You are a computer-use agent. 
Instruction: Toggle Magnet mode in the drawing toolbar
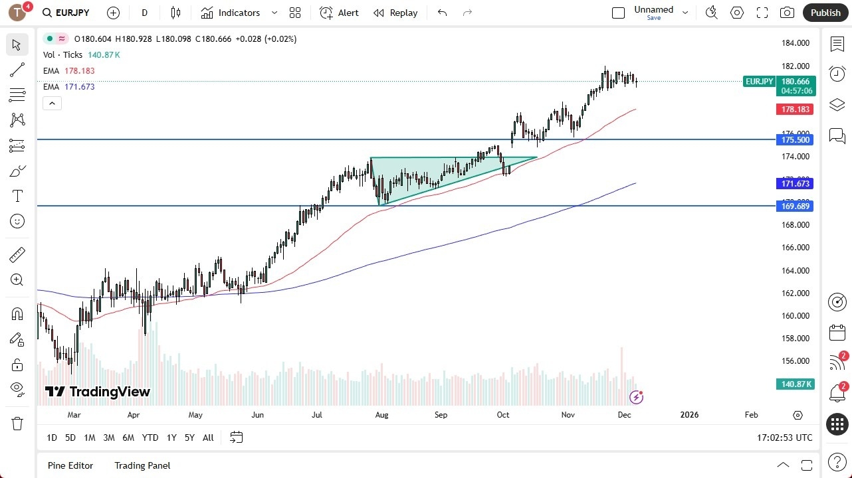pos(17,313)
